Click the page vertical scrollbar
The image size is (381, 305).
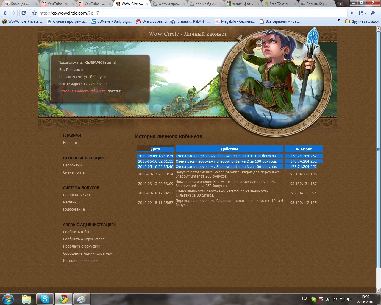click(x=378, y=149)
